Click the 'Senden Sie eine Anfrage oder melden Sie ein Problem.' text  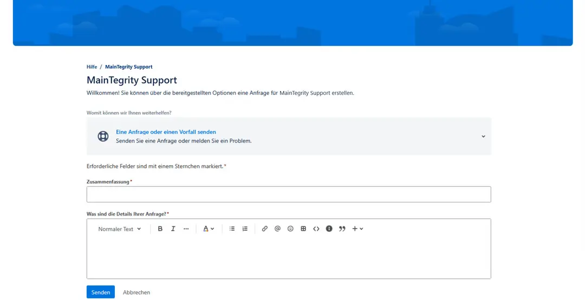tap(184, 141)
